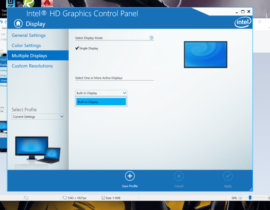Click the Cancel label
The width and height of the screenshot is (270, 210).
pos(179,186)
